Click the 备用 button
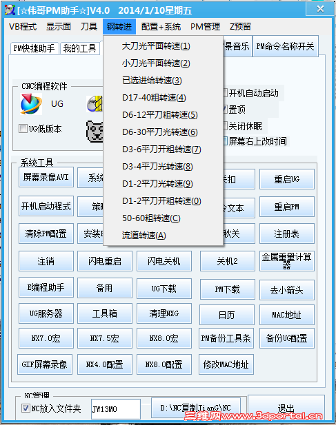This screenshot has height=425, width=336. (x=105, y=288)
